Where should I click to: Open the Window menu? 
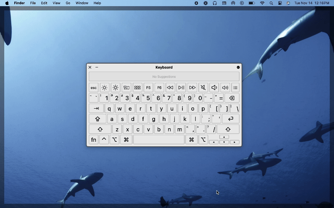point(82,3)
